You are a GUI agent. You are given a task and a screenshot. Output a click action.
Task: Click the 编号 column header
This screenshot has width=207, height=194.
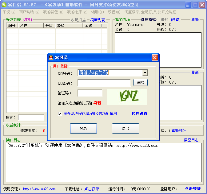point(12,25)
